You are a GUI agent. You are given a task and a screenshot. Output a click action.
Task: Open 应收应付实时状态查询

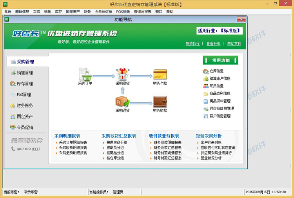point(218,148)
